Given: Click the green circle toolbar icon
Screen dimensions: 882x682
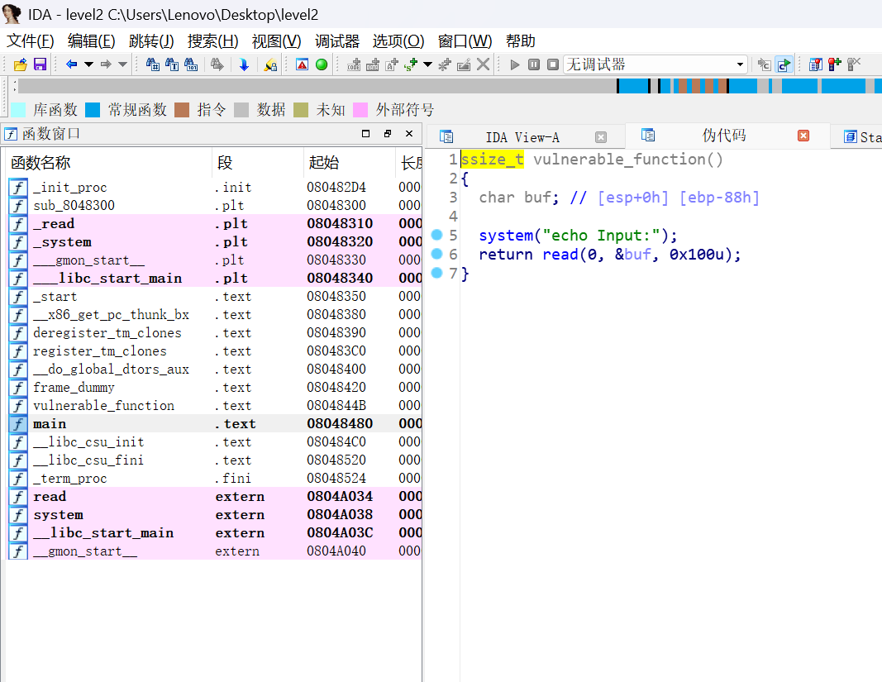Looking at the screenshot, I should (322, 64).
